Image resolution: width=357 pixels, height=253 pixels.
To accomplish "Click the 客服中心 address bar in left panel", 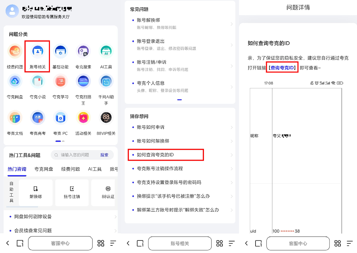I will (x=60, y=243).
